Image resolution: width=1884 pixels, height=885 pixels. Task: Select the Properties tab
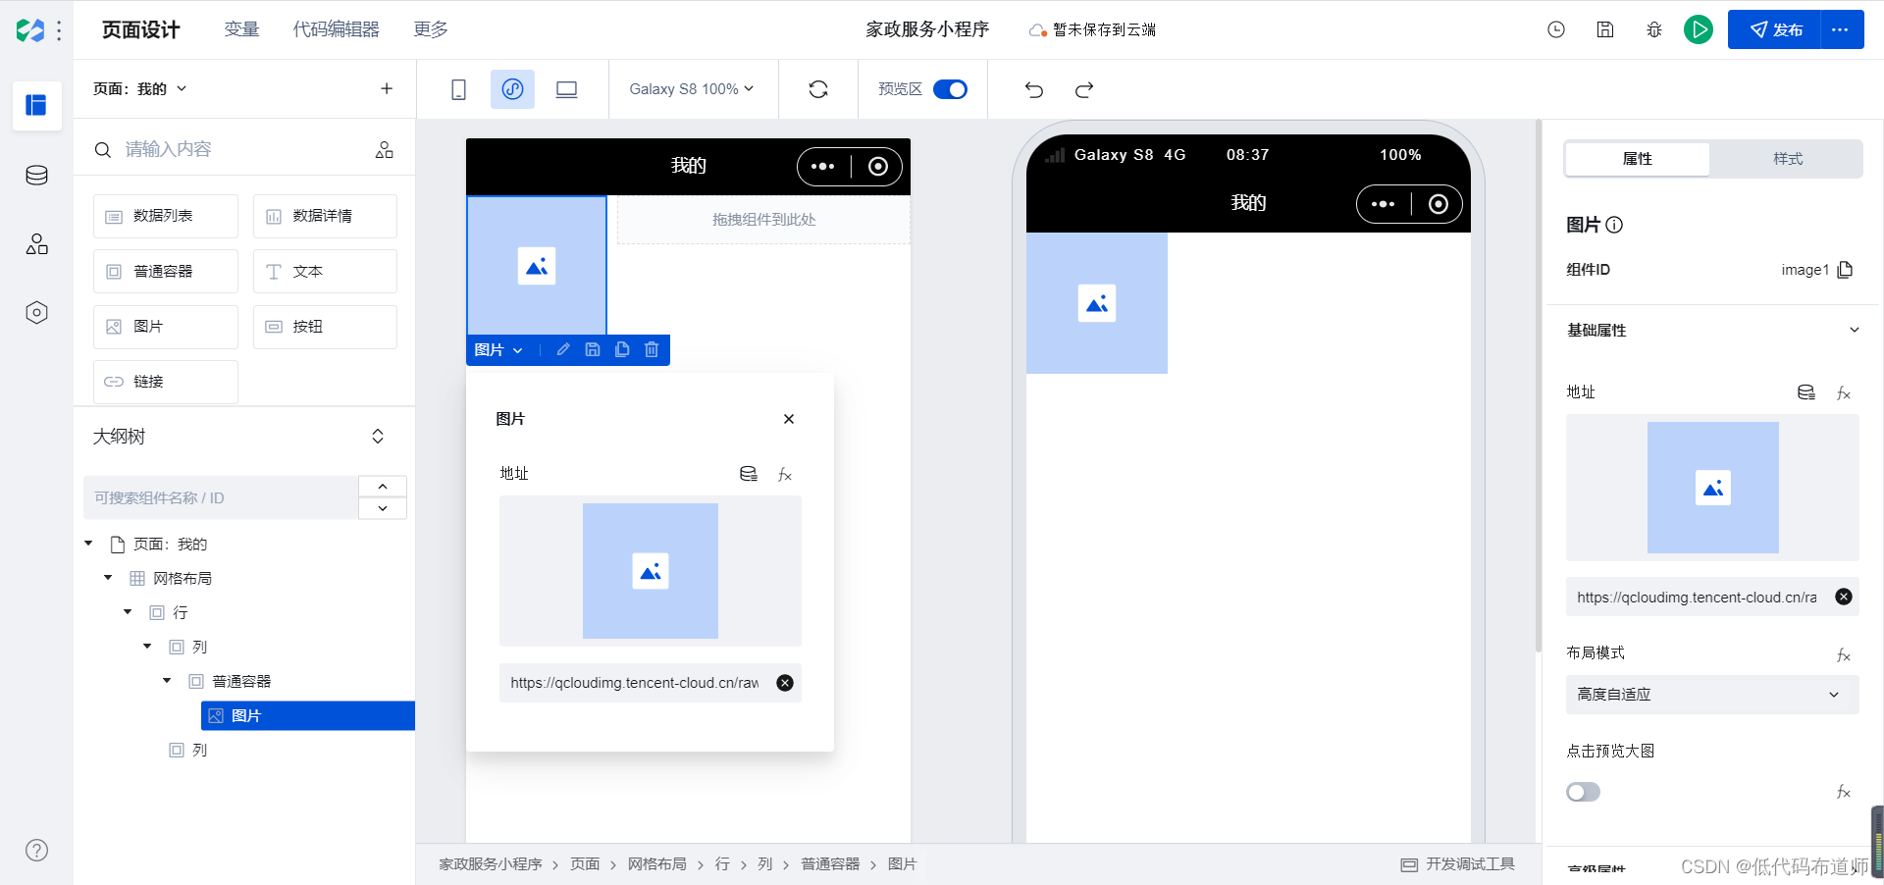[1638, 159]
